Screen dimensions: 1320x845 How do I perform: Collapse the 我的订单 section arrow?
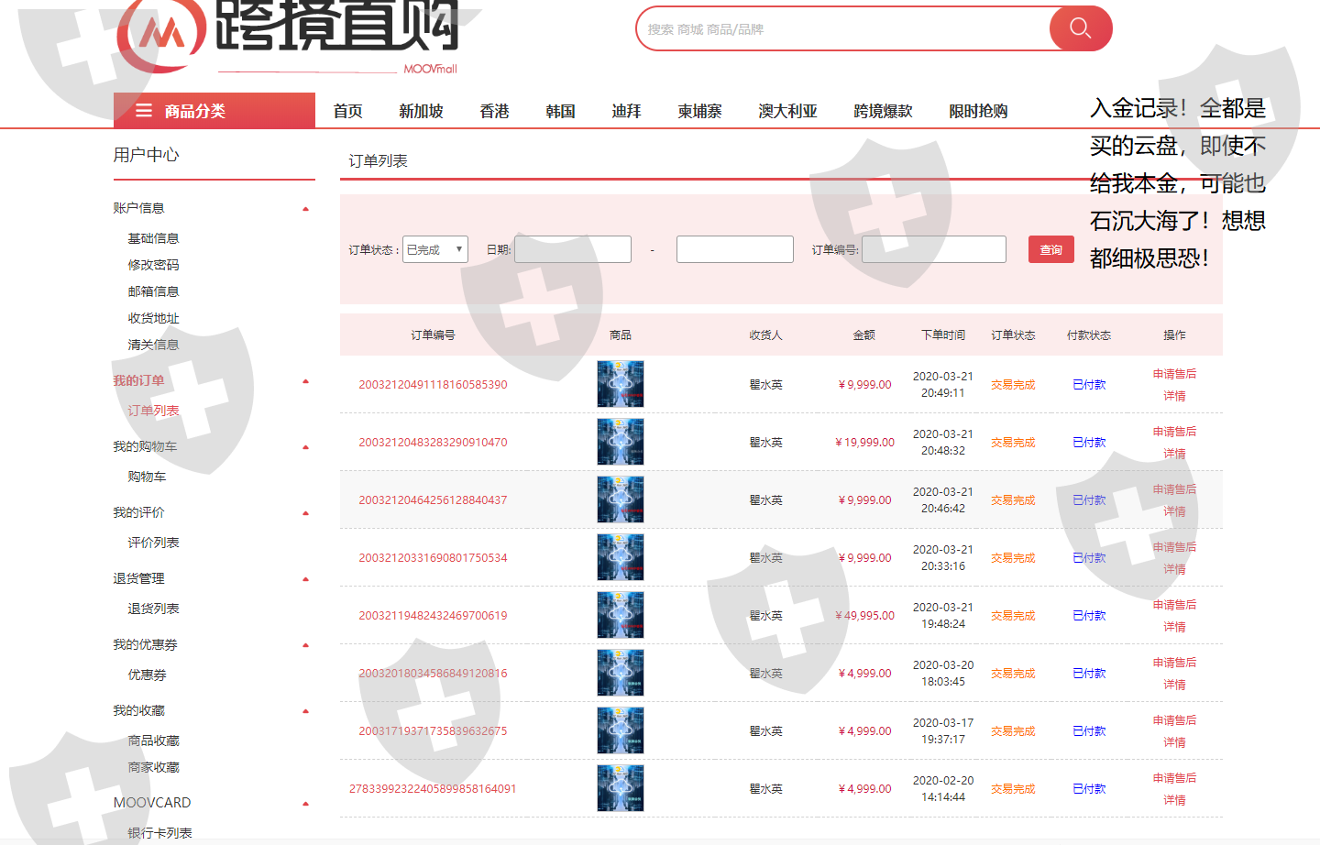306,381
